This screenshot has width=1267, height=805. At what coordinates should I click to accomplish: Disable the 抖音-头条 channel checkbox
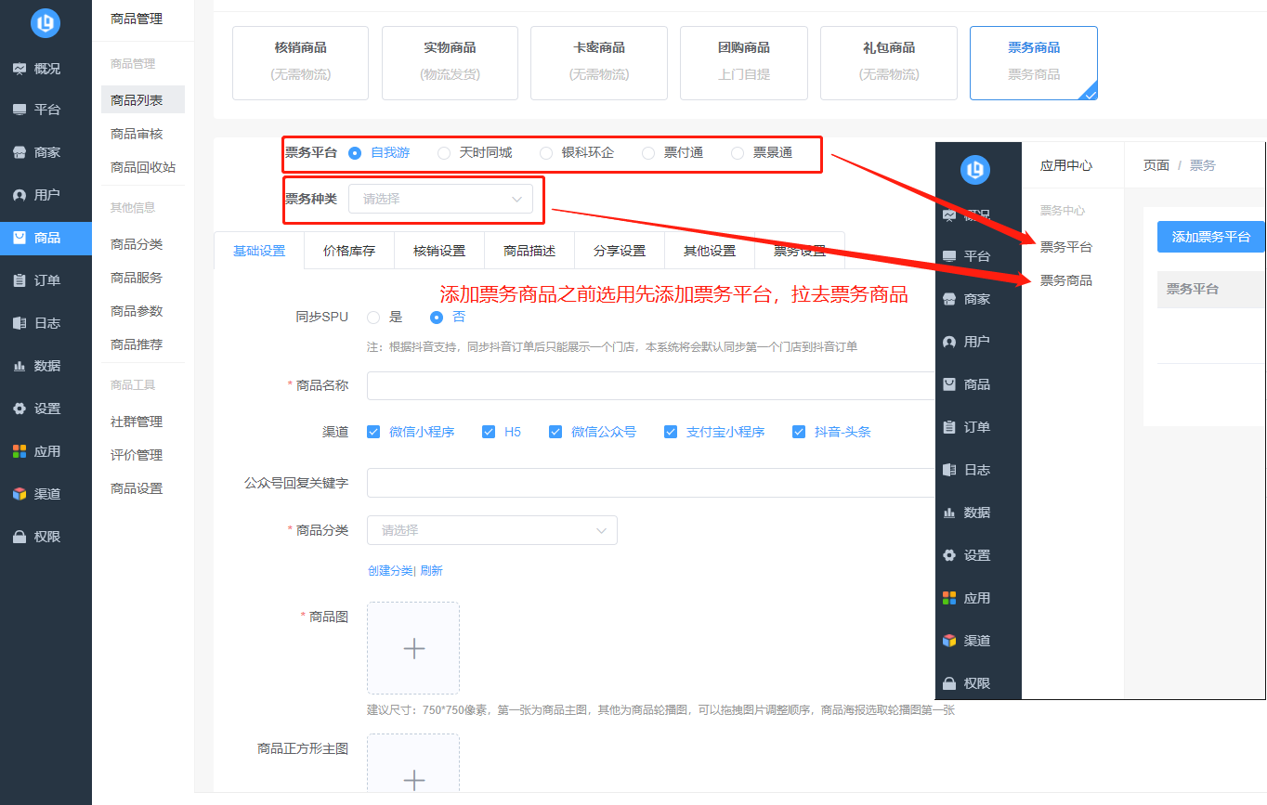pos(798,432)
